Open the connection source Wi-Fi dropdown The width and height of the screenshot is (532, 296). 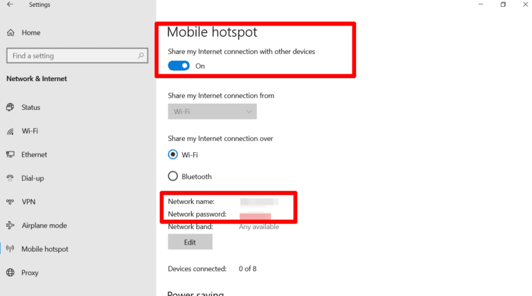pos(212,111)
